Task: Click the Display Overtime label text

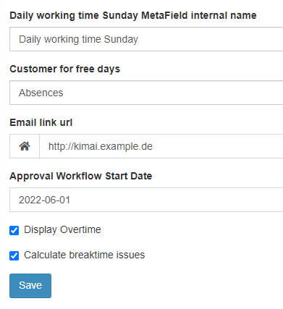Action: (62, 229)
